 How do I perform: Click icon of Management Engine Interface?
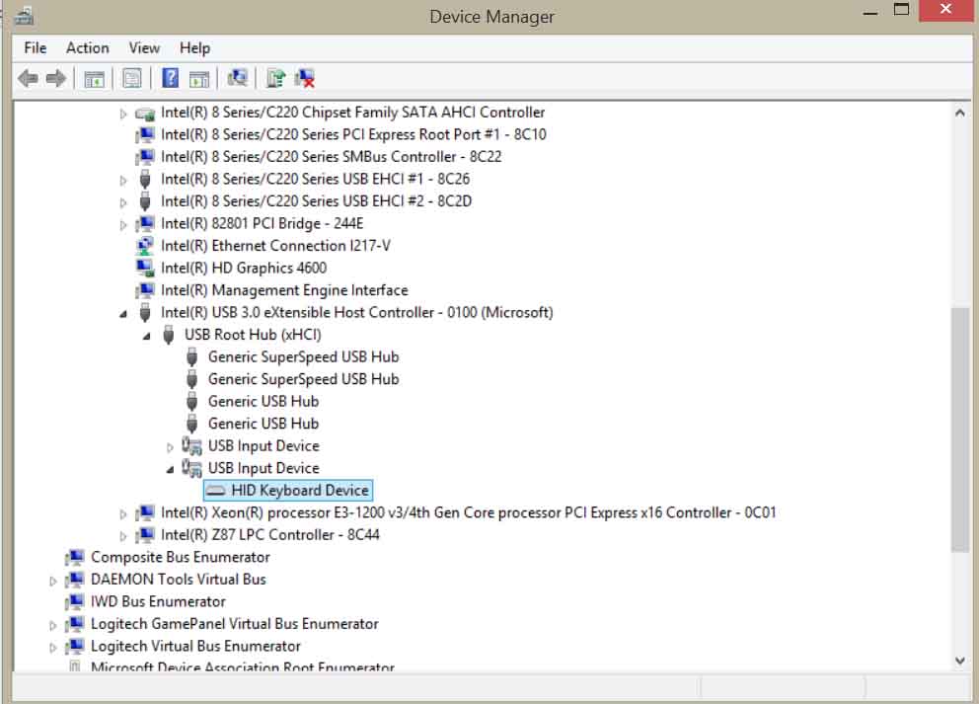(145, 290)
